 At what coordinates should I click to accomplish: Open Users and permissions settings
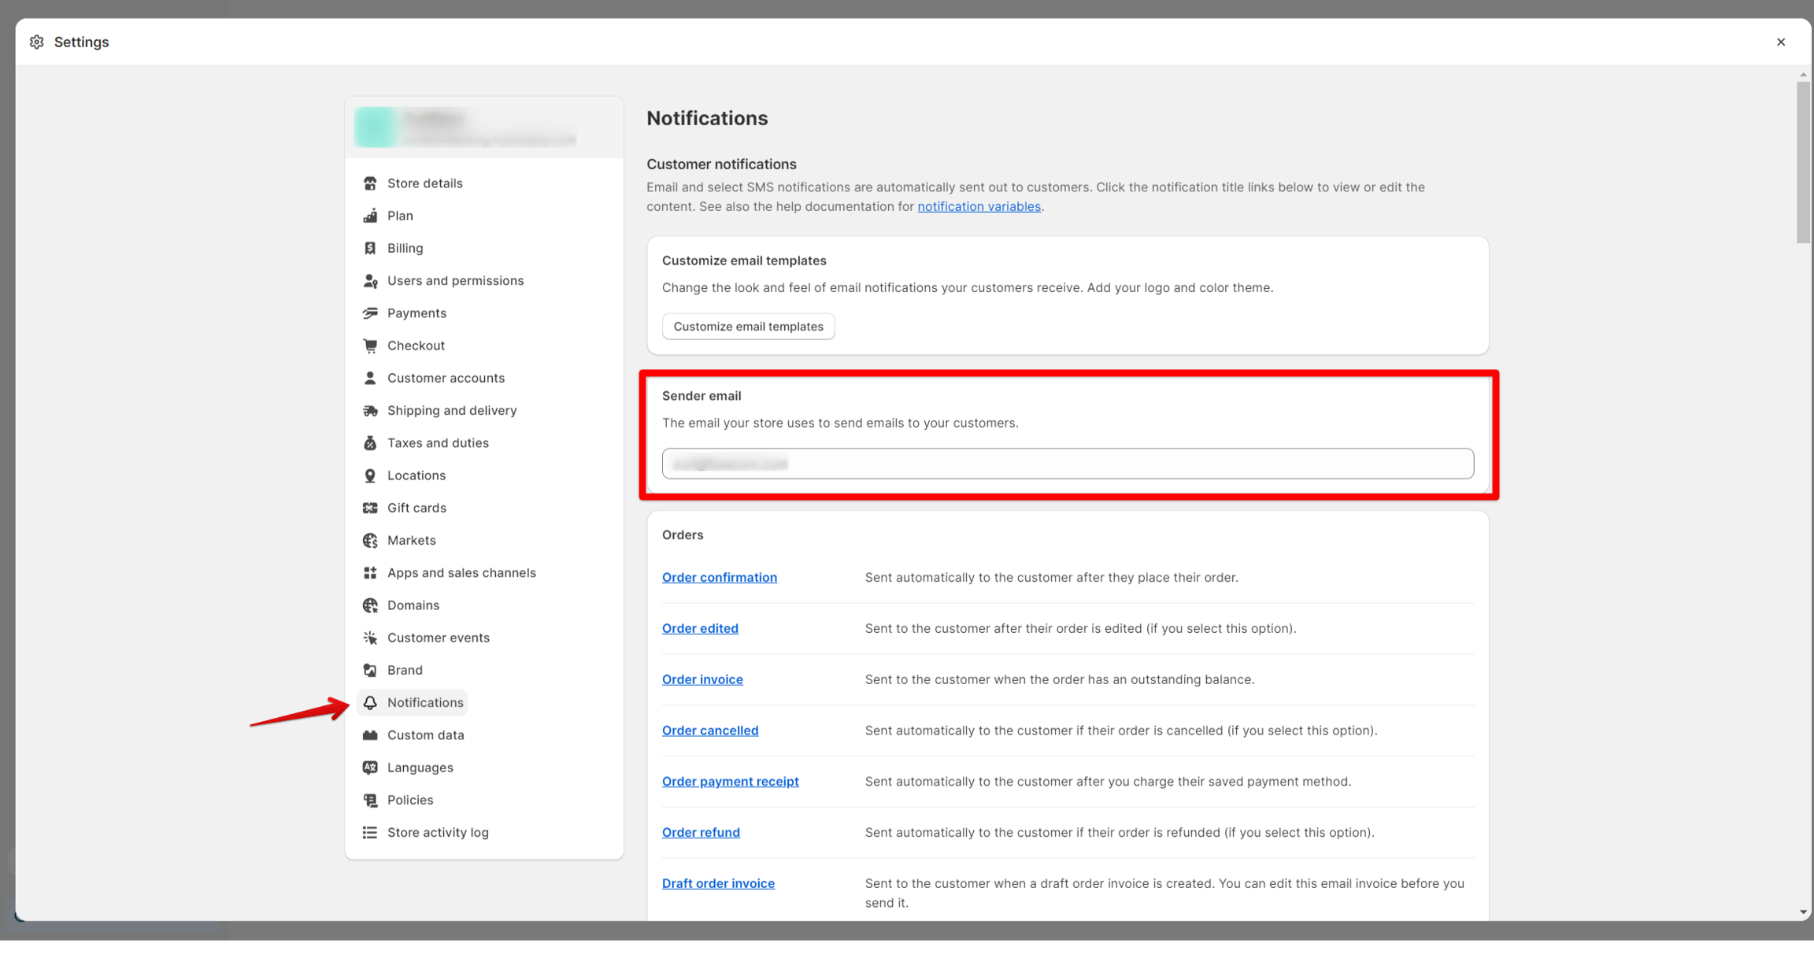tap(455, 281)
